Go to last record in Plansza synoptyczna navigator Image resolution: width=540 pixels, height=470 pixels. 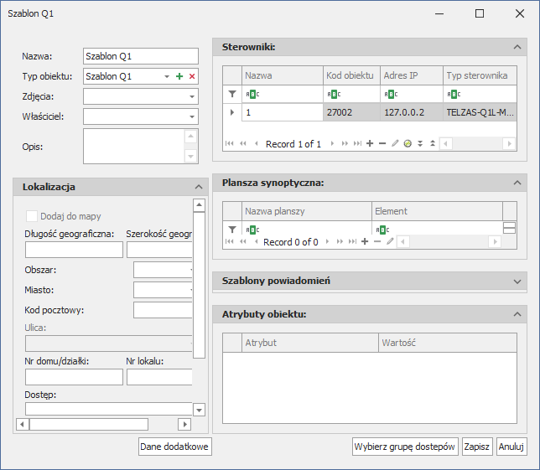(353, 241)
